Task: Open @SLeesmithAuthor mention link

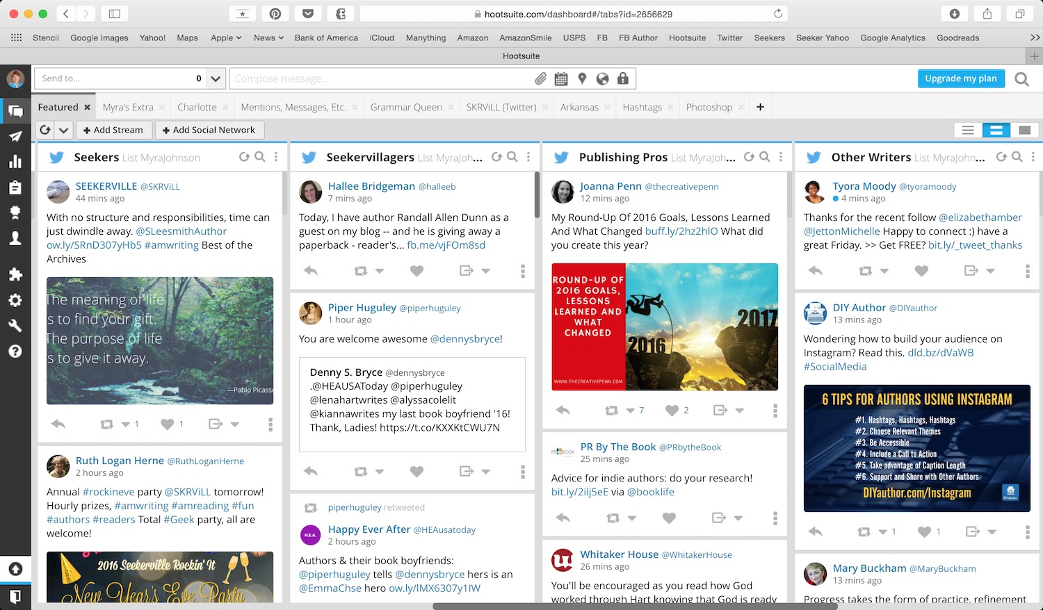Action: (x=181, y=231)
